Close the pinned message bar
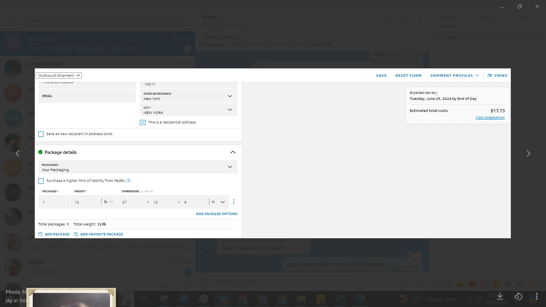Screen dimensions: 546x307 coord(419,41)
